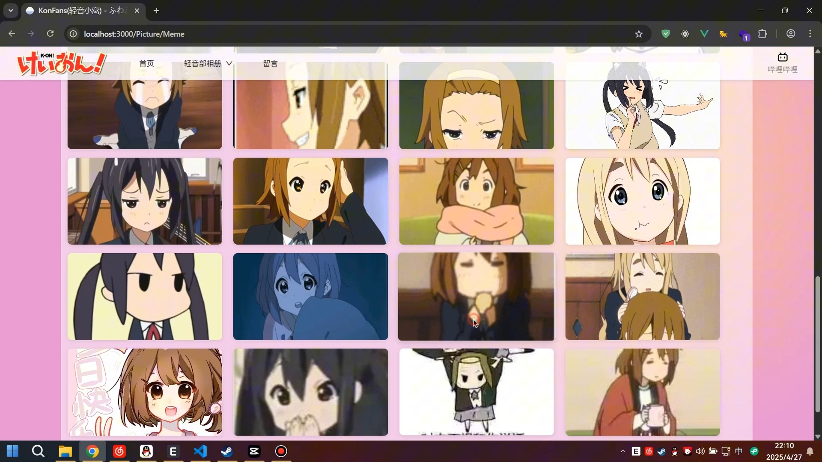Bookmark this page with the star icon
The width and height of the screenshot is (822, 462).
(639, 34)
